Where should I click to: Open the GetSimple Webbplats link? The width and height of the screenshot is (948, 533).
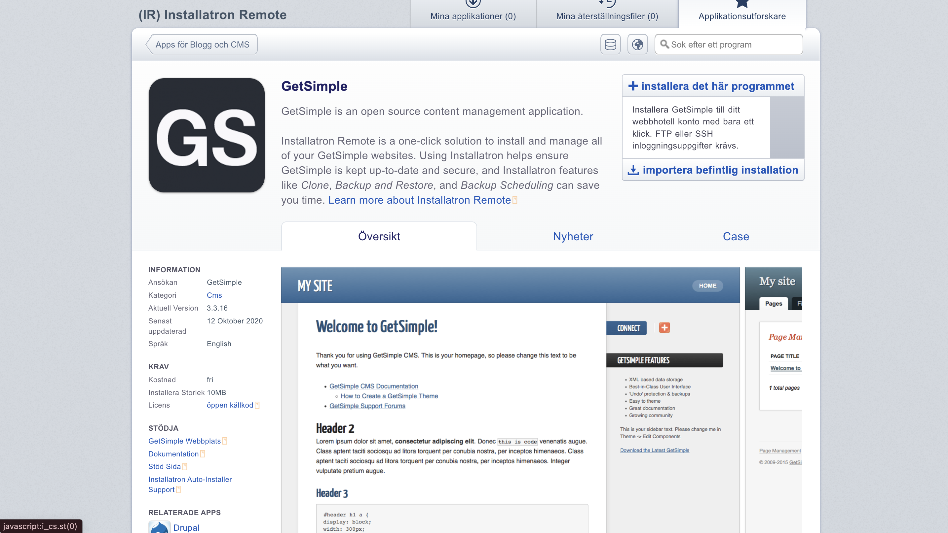[184, 441]
